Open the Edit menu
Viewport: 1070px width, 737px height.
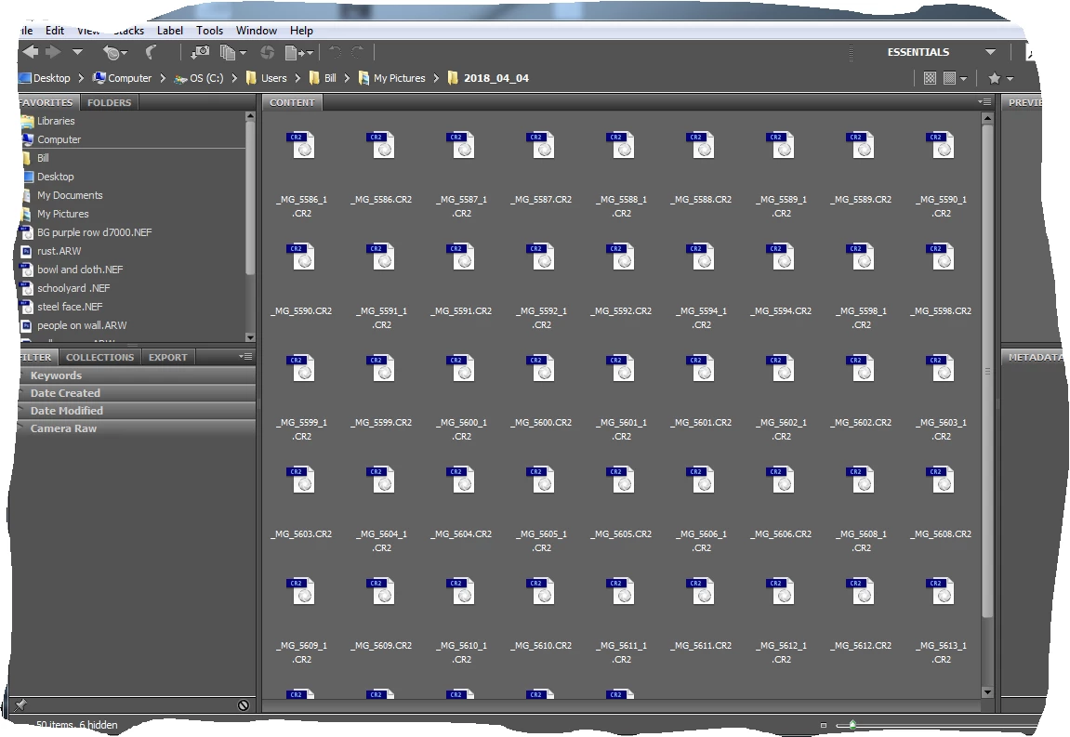pos(55,31)
